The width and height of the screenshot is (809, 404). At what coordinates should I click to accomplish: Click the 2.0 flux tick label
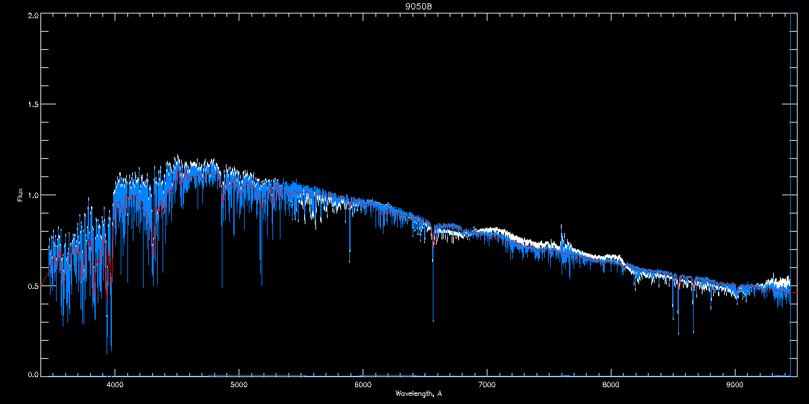tap(32, 15)
